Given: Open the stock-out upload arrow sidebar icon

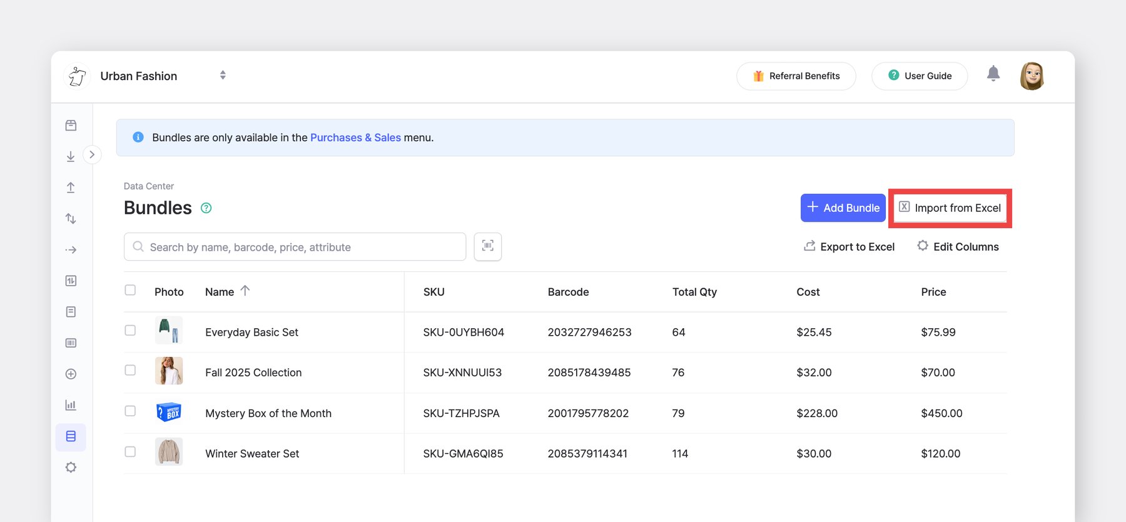Looking at the screenshot, I should coord(71,188).
